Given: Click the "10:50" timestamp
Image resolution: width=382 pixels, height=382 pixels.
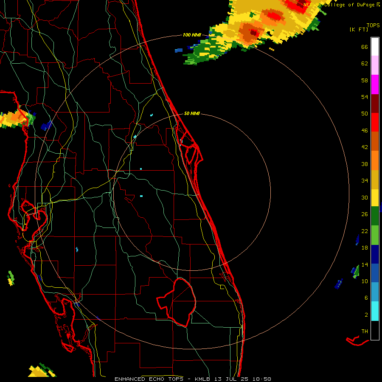Looking at the screenshot, I should [x=261, y=379].
